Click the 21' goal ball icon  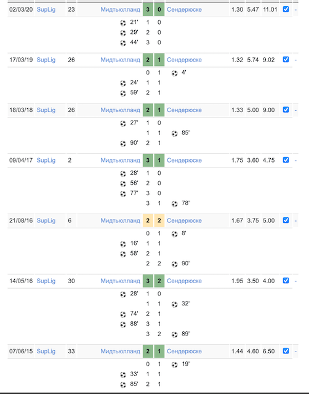123,23
